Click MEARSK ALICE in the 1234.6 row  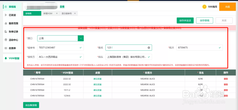[148, 96]
